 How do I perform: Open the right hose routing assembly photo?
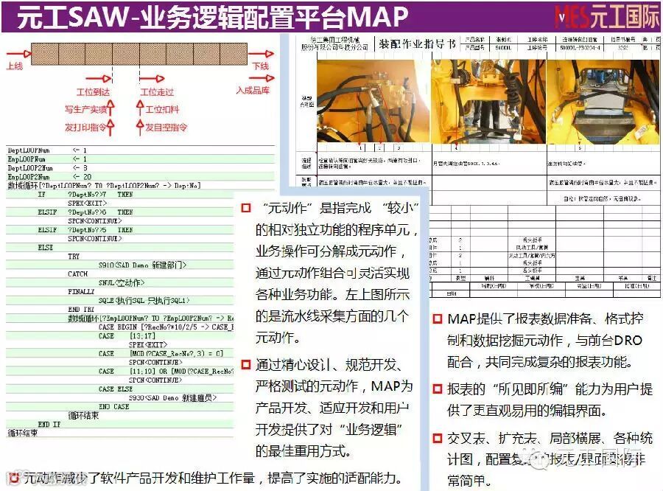point(603,102)
